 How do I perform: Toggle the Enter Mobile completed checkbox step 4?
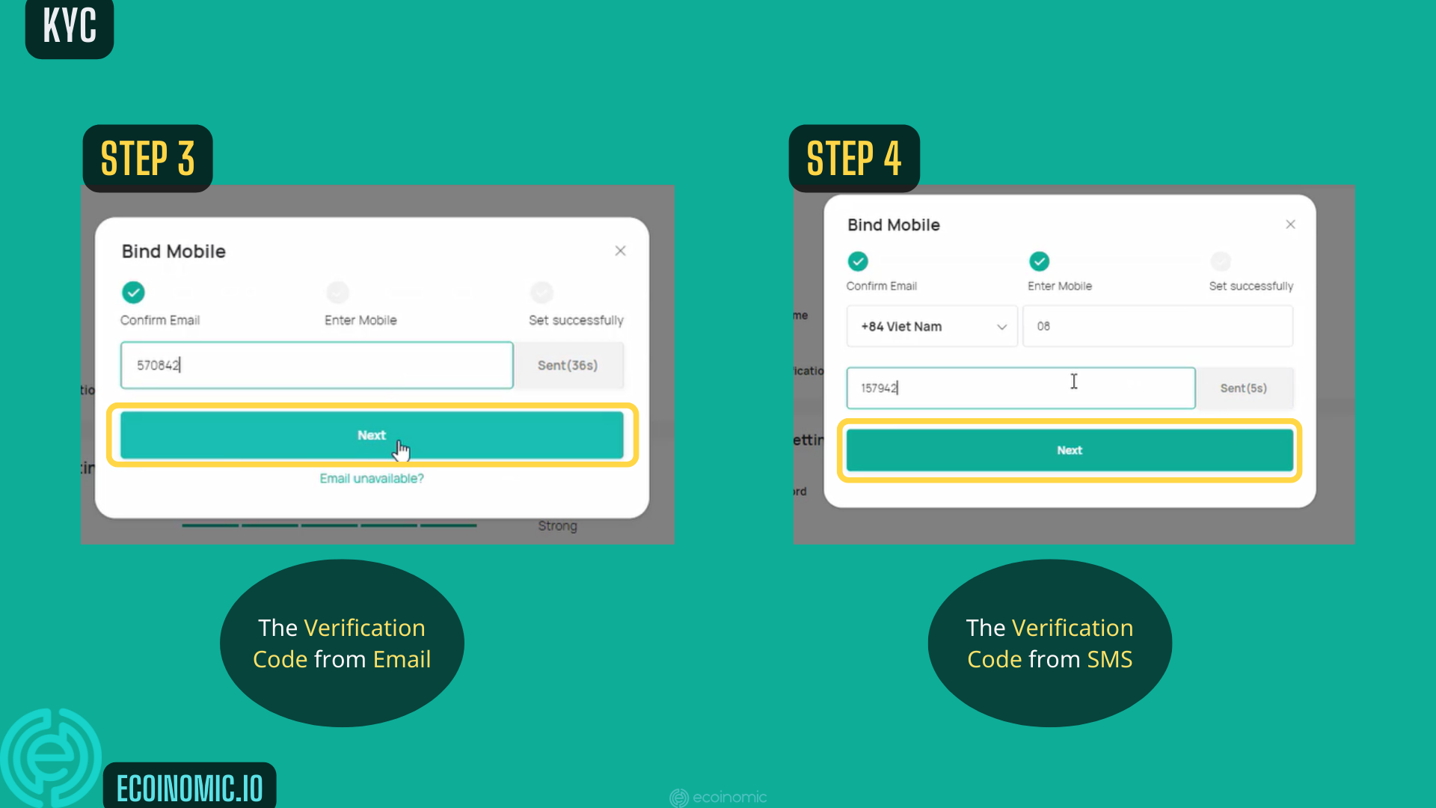[x=1040, y=261]
